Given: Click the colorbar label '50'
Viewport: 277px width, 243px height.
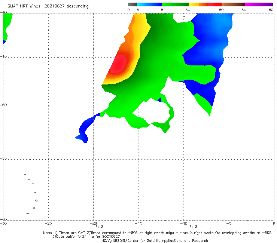Looking at the screenshot, I should [x=221, y=10].
